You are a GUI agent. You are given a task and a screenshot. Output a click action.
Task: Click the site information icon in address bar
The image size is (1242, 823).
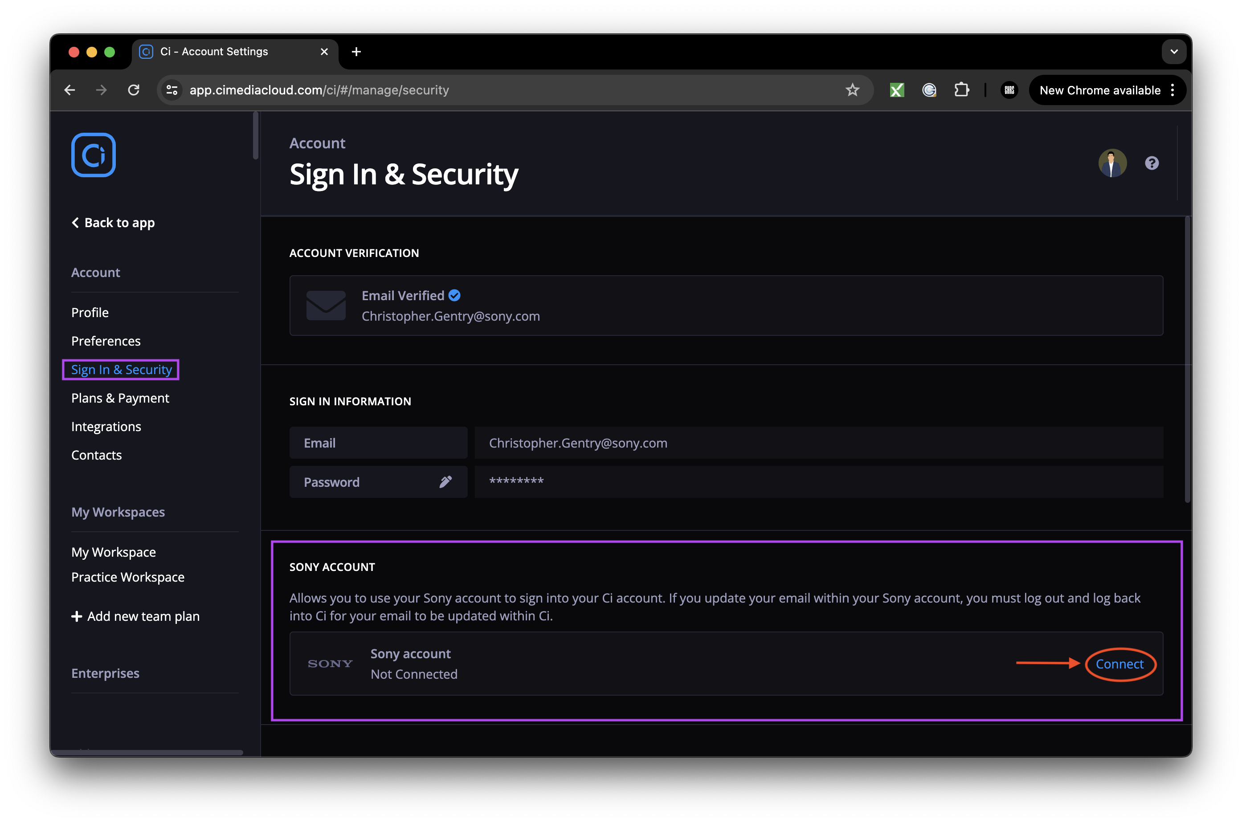(172, 90)
